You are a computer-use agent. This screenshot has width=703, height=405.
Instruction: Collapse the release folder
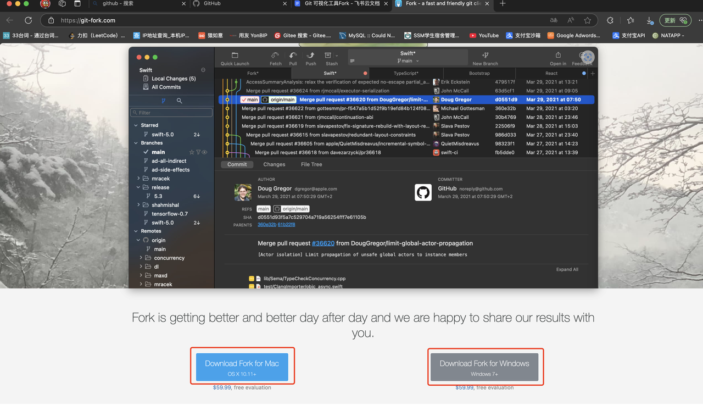(138, 187)
